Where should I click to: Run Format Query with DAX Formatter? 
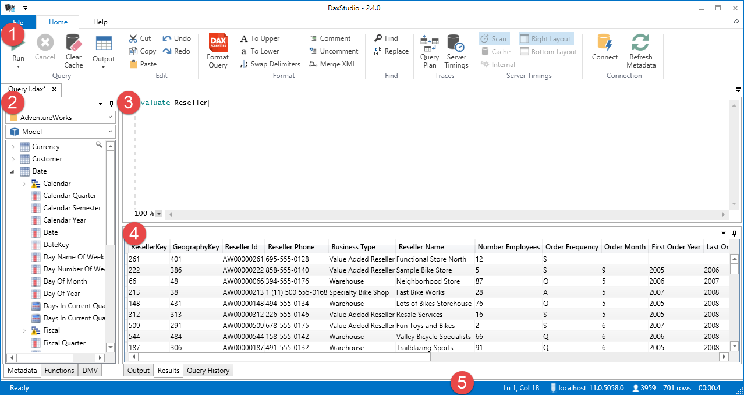(x=218, y=52)
